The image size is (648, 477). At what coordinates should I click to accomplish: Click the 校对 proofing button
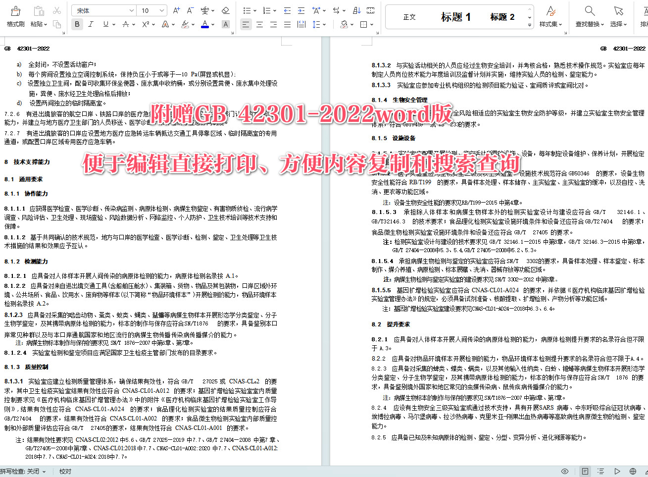pyautogui.click(x=65, y=471)
